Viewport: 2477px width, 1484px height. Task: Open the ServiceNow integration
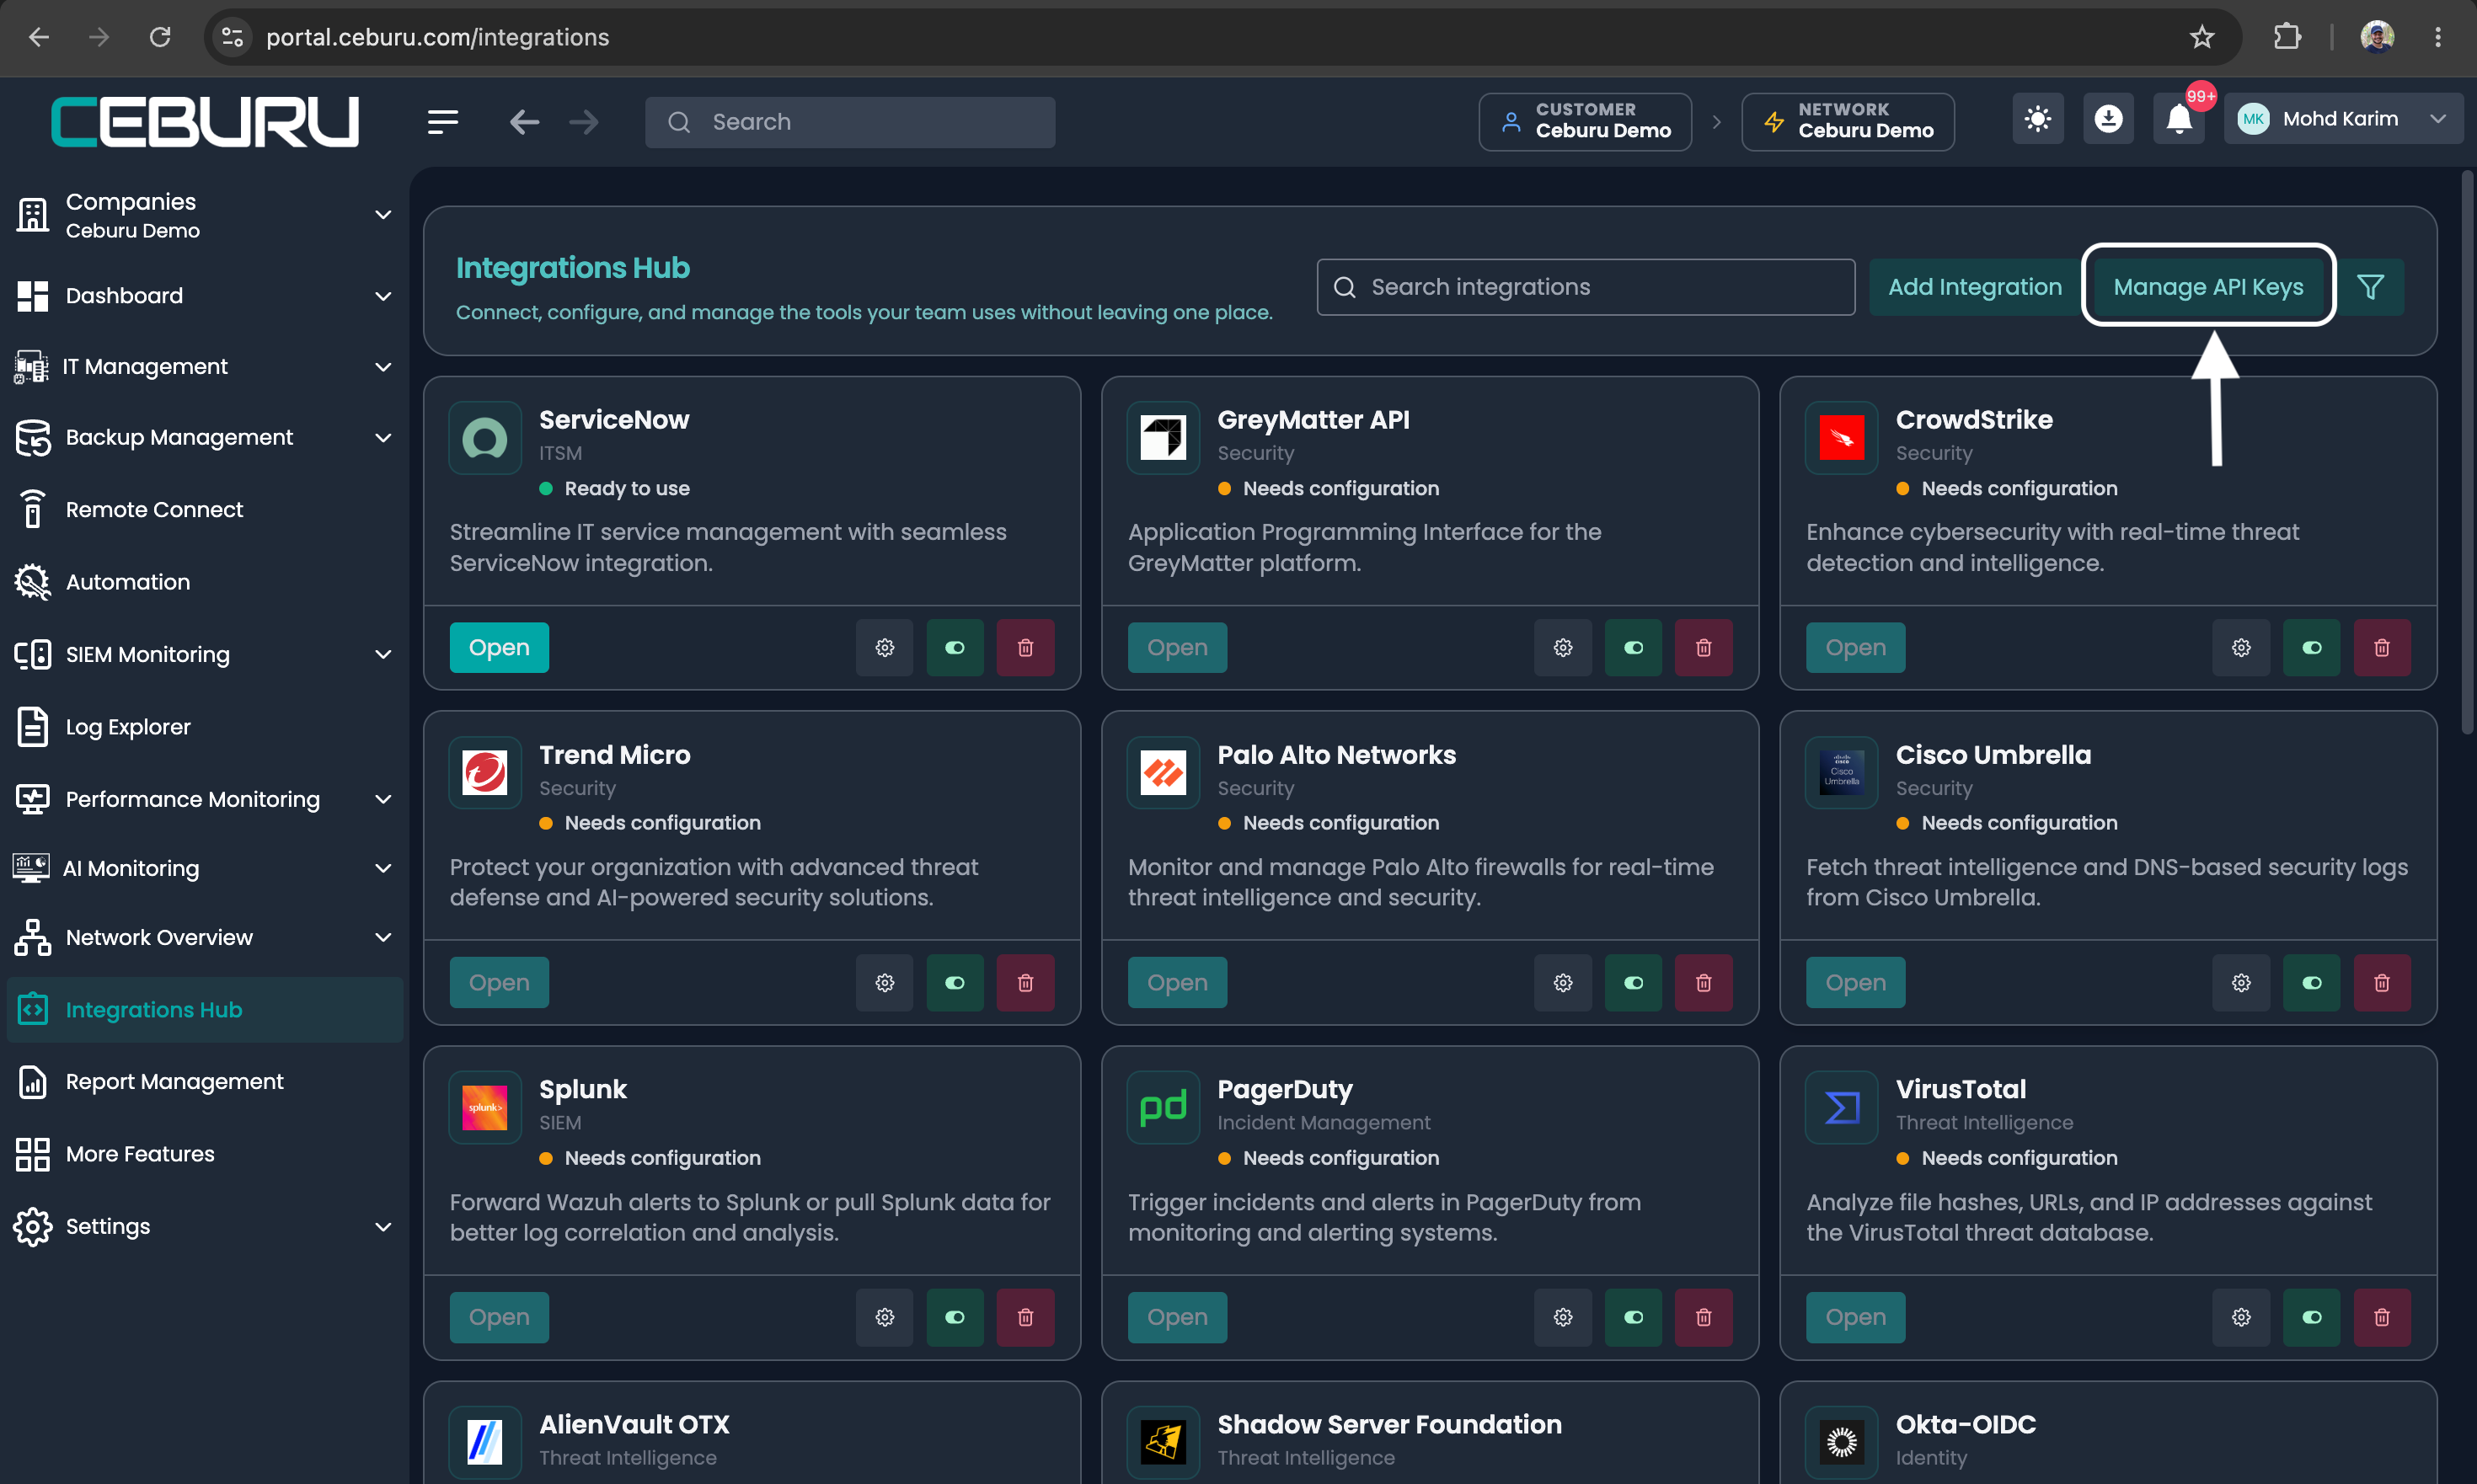500,648
